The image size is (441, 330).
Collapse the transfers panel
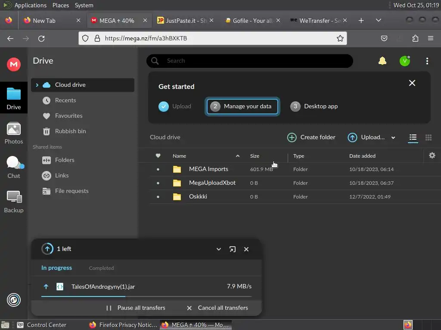218,249
